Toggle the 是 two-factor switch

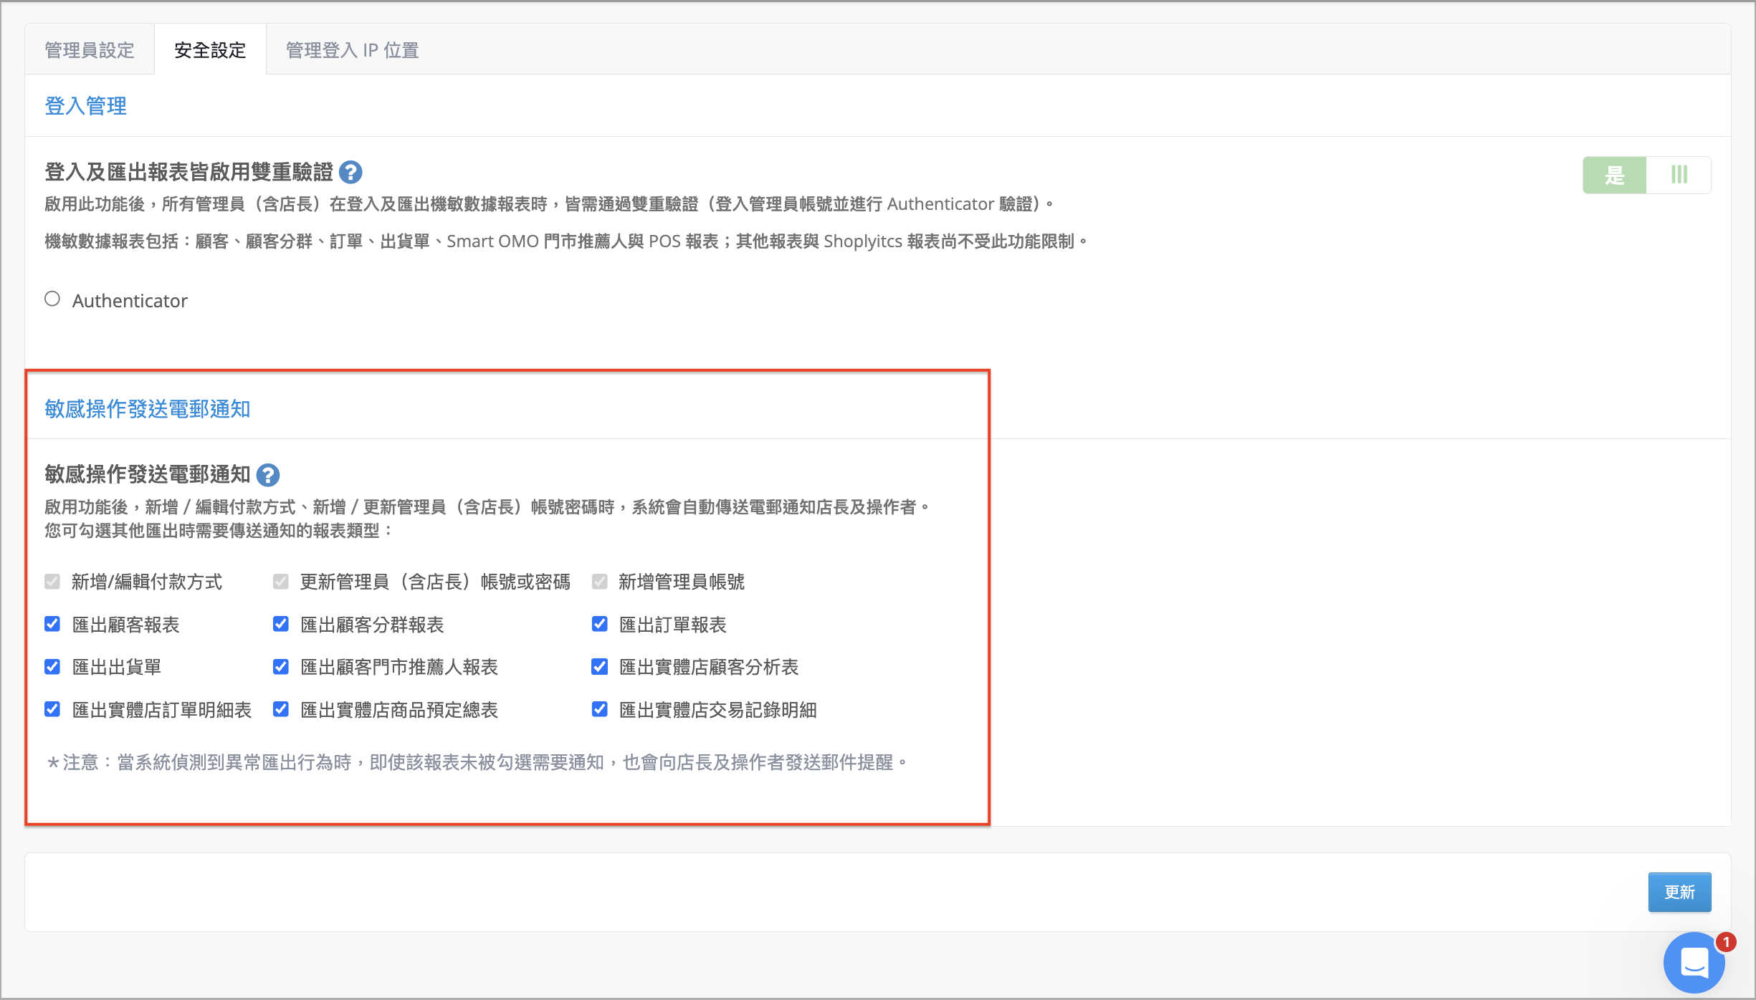pyautogui.click(x=1646, y=176)
